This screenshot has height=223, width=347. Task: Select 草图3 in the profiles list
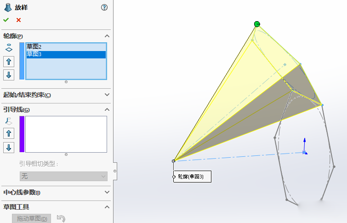pos(34,54)
